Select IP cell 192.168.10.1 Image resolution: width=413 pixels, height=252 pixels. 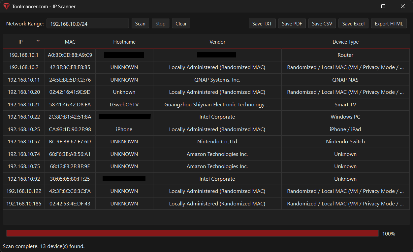tap(24, 55)
